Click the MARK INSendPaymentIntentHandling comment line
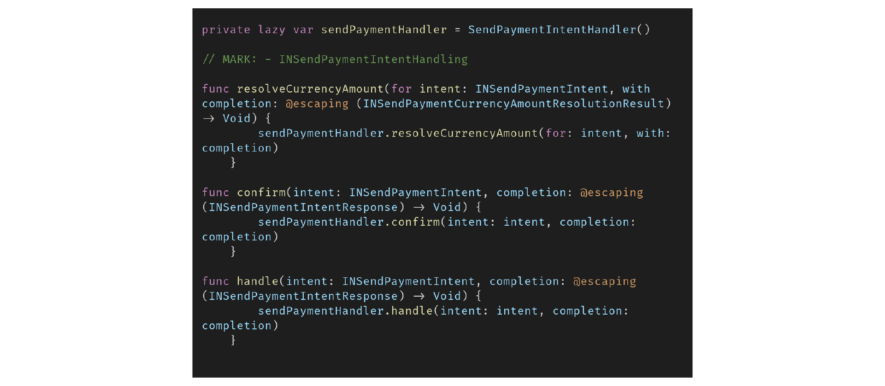 pos(335,59)
